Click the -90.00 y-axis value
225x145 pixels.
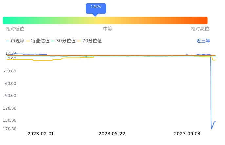click(10, 96)
